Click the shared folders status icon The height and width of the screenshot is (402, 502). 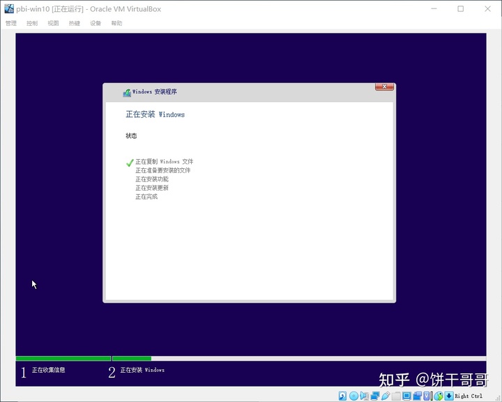(x=396, y=396)
